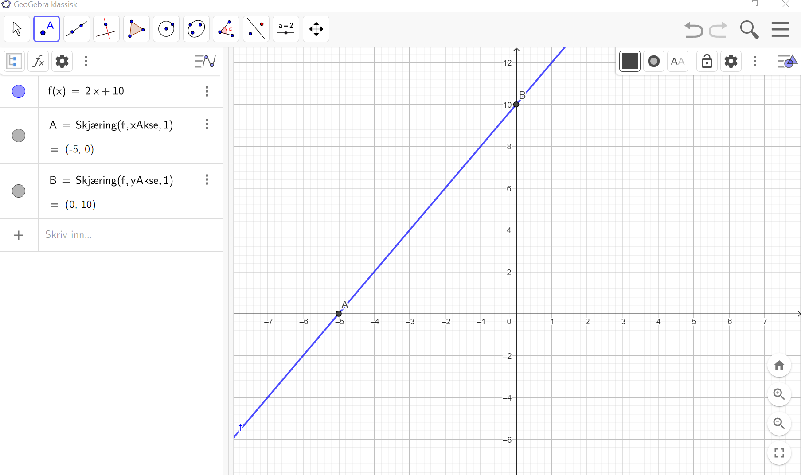Reset view with the home button
The height and width of the screenshot is (475, 801).
779,365
